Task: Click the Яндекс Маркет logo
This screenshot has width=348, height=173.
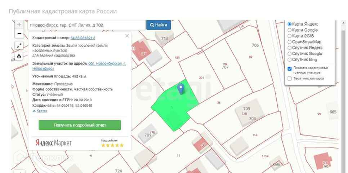Action: tap(53, 143)
